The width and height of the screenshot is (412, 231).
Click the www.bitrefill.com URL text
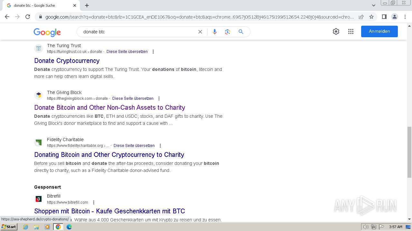68,202
